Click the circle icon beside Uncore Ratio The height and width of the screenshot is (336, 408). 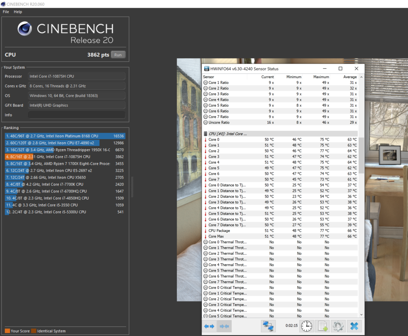(x=206, y=122)
